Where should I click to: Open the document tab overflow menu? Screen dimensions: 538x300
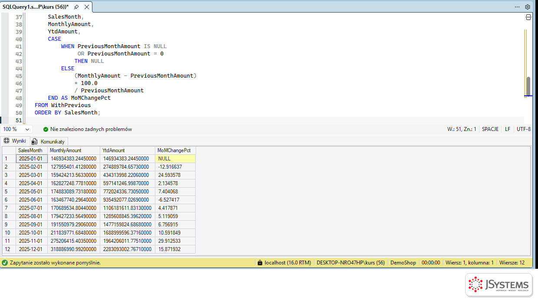pos(517,7)
